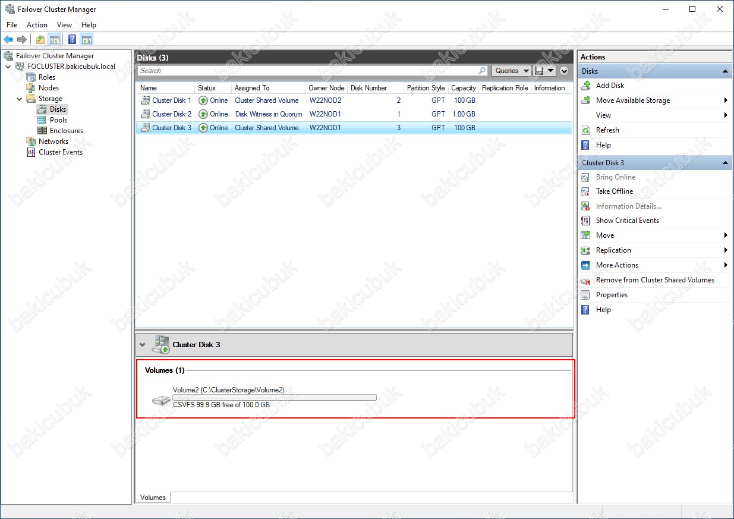Click the Add Disk action icon
Screen dimensions: 734x519
(x=585, y=86)
